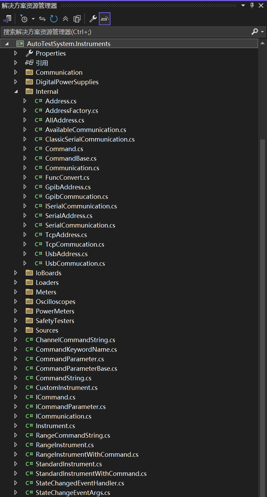Image resolution: width=267 pixels, height=497 pixels.
Task: Select RangeInstrumentWithCommand.cs file
Action: 87,454
